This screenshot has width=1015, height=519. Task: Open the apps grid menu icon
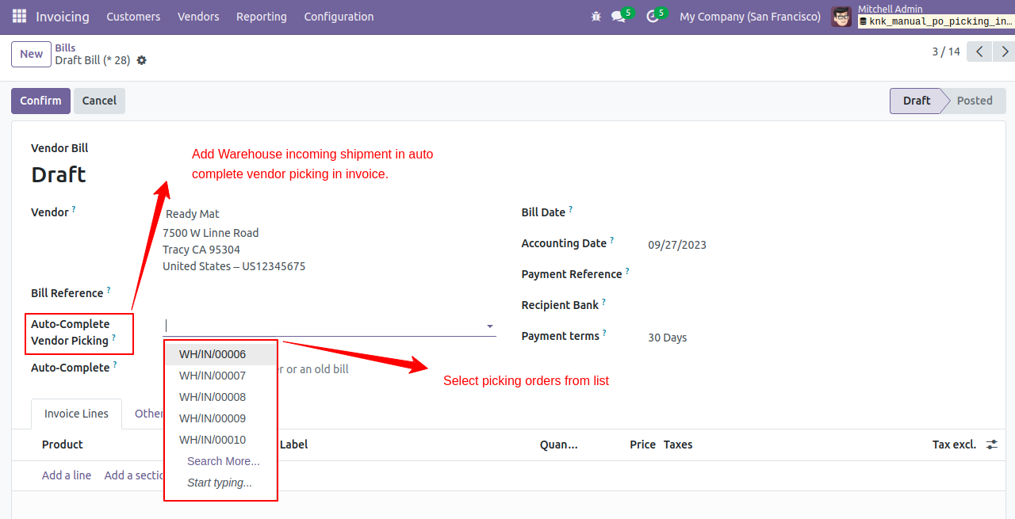click(19, 16)
